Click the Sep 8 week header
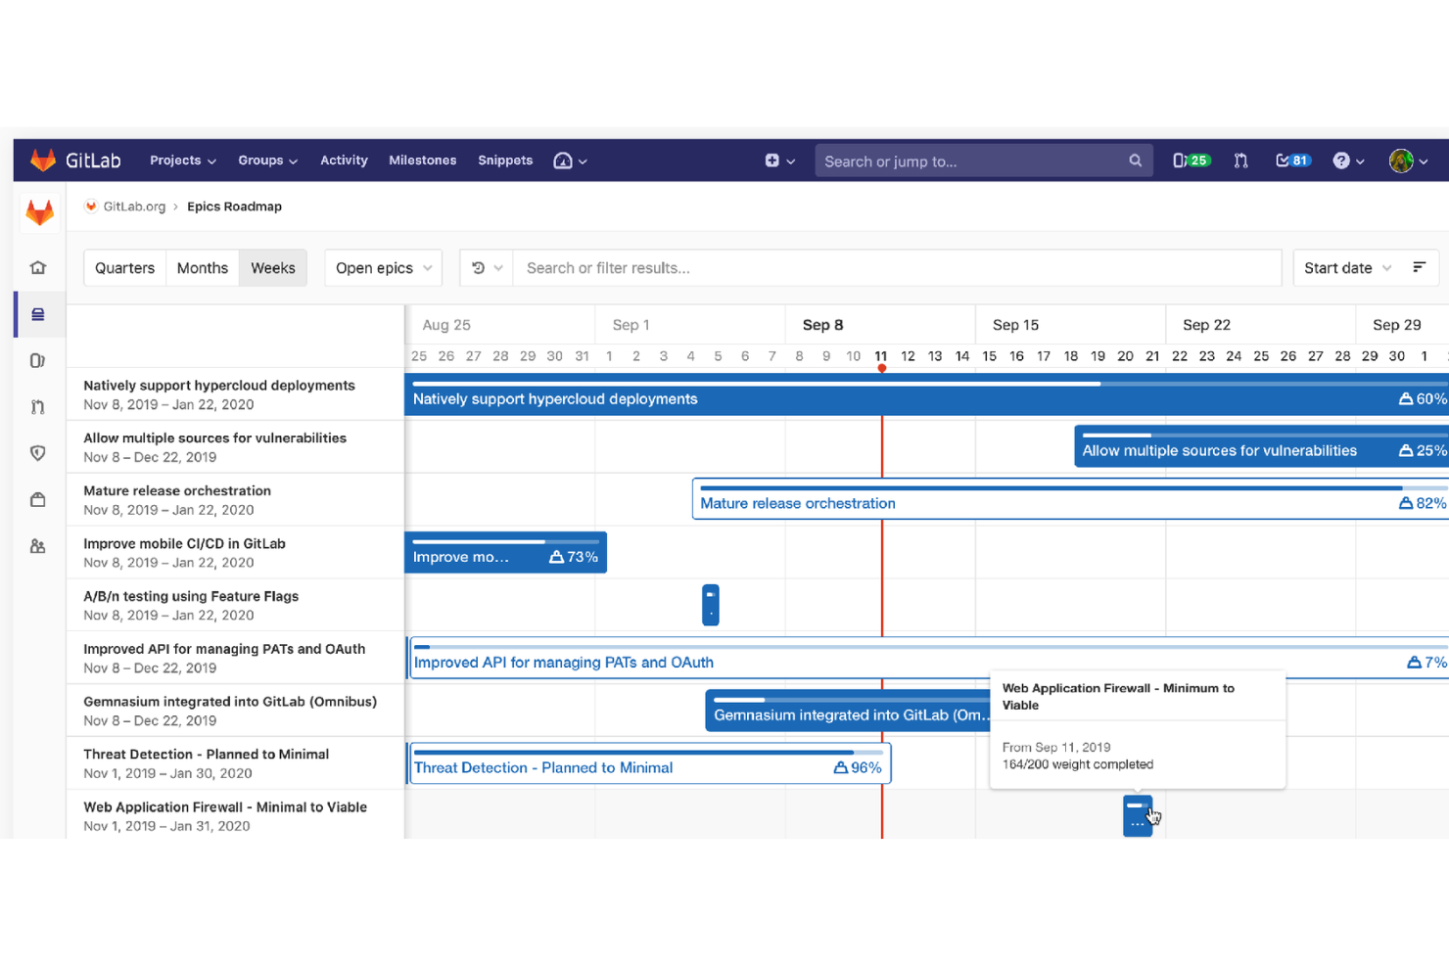This screenshot has height=966, width=1449. (822, 325)
